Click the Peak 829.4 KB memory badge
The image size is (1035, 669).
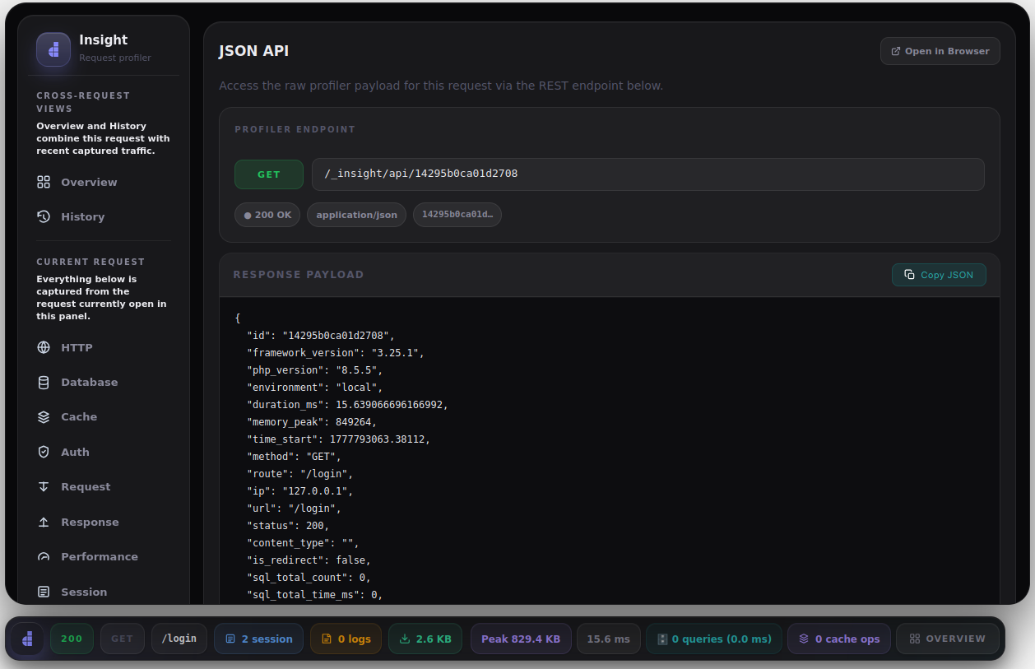point(521,639)
